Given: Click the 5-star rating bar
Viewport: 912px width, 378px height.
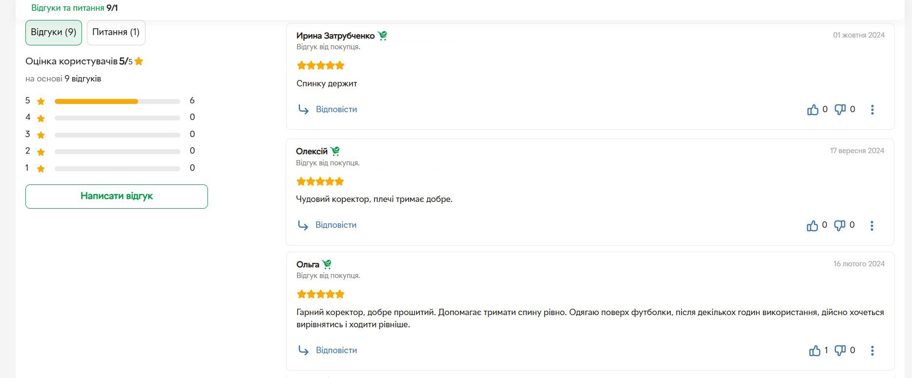Looking at the screenshot, I should click(x=117, y=101).
